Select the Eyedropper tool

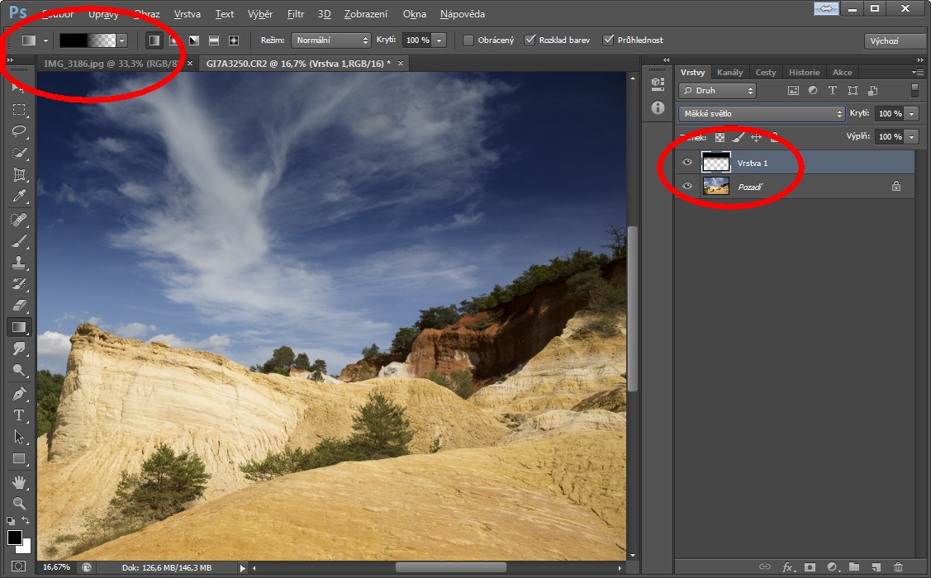[19, 197]
